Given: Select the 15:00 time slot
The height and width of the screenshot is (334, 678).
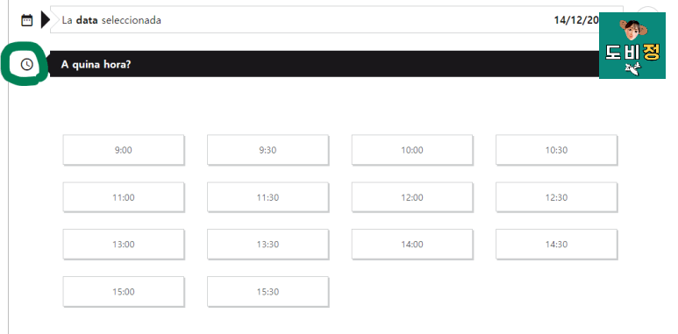Looking at the screenshot, I should coord(124,292).
